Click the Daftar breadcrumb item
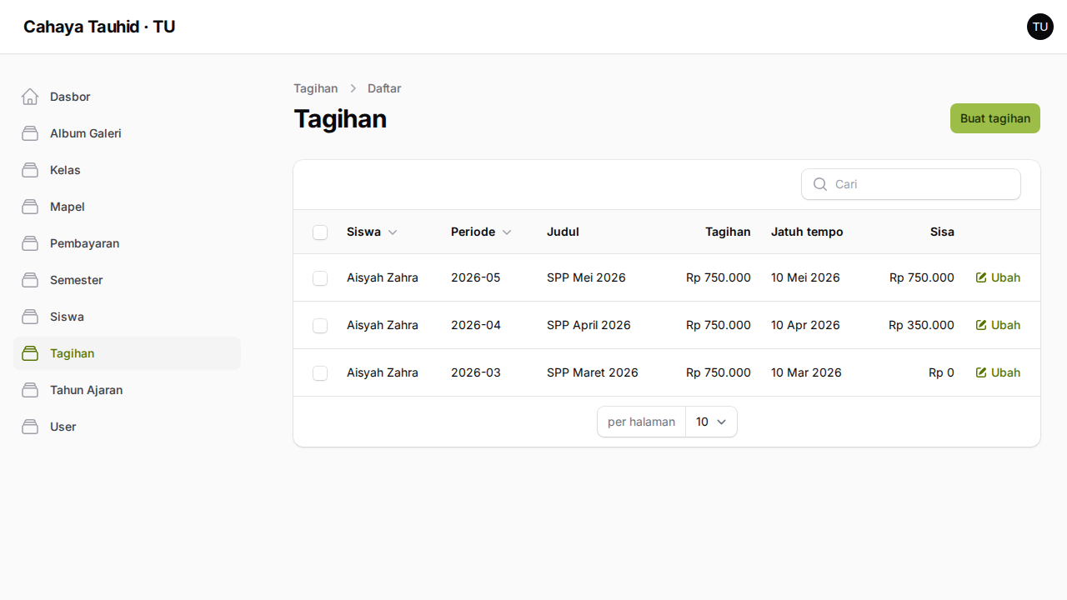 coord(384,88)
